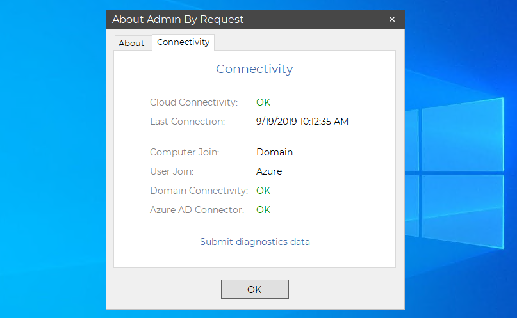
Task: Click the Computer Join label
Action: (185, 152)
